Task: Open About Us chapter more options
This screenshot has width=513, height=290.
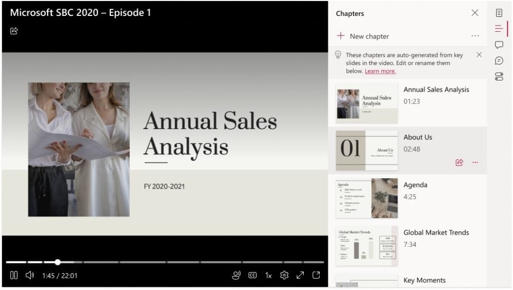Action: tap(475, 162)
